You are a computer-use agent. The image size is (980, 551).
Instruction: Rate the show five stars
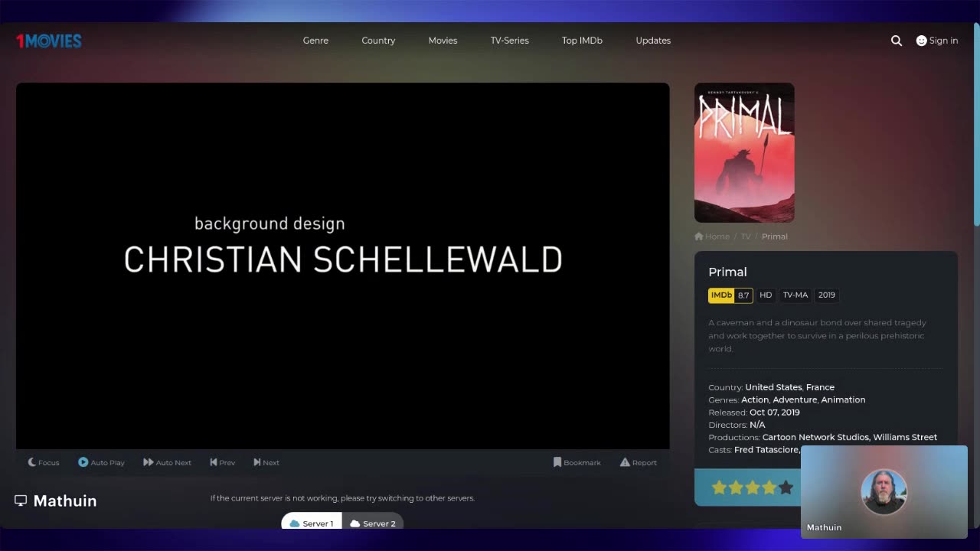coord(786,487)
